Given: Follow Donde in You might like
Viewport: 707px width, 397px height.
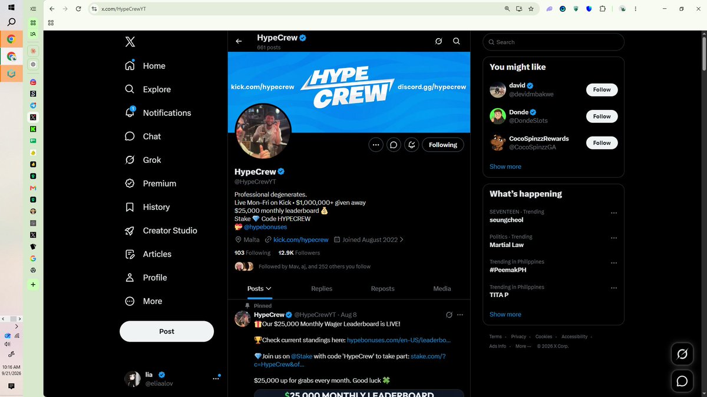Looking at the screenshot, I should pyautogui.click(x=602, y=116).
